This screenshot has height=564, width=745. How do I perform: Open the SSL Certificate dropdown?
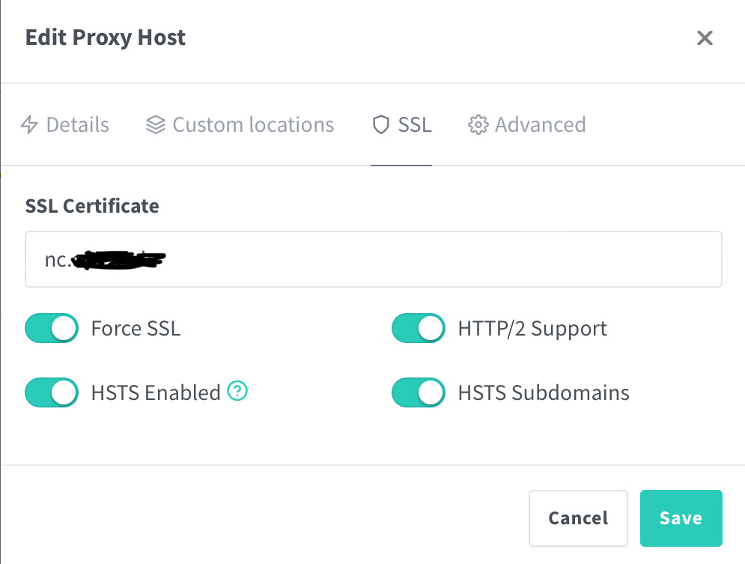(374, 259)
